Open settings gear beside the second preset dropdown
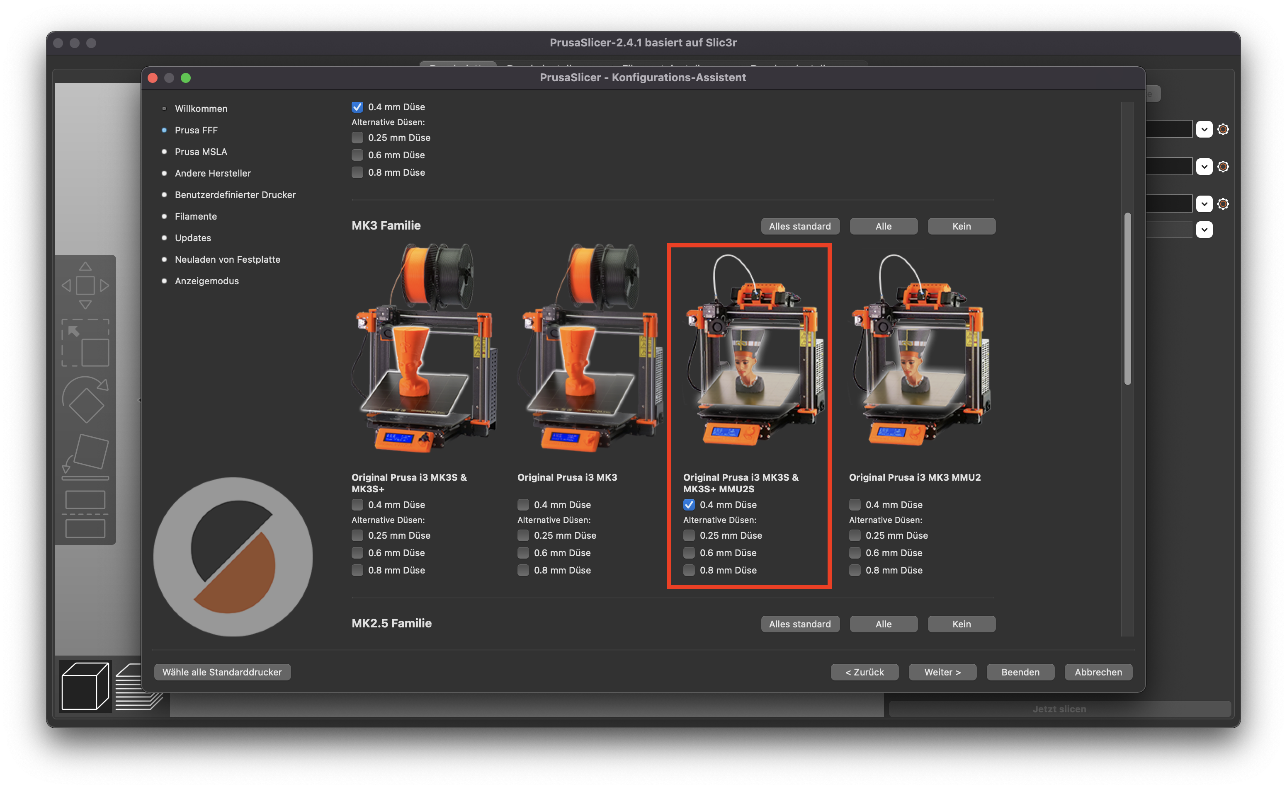This screenshot has width=1287, height=789. point(1223,167)
